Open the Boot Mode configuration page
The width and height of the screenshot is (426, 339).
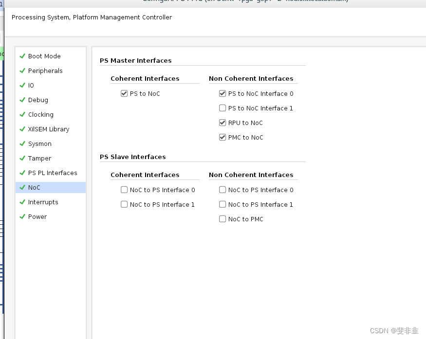pos(44,56)
